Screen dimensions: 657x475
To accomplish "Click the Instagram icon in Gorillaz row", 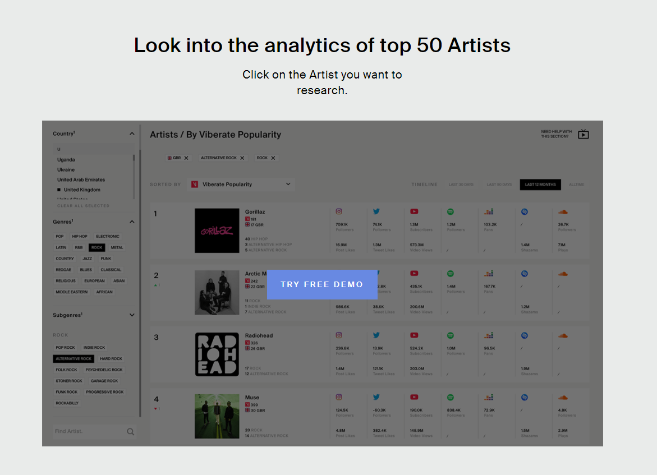I will pyautogui.click(x=339, y=211).
